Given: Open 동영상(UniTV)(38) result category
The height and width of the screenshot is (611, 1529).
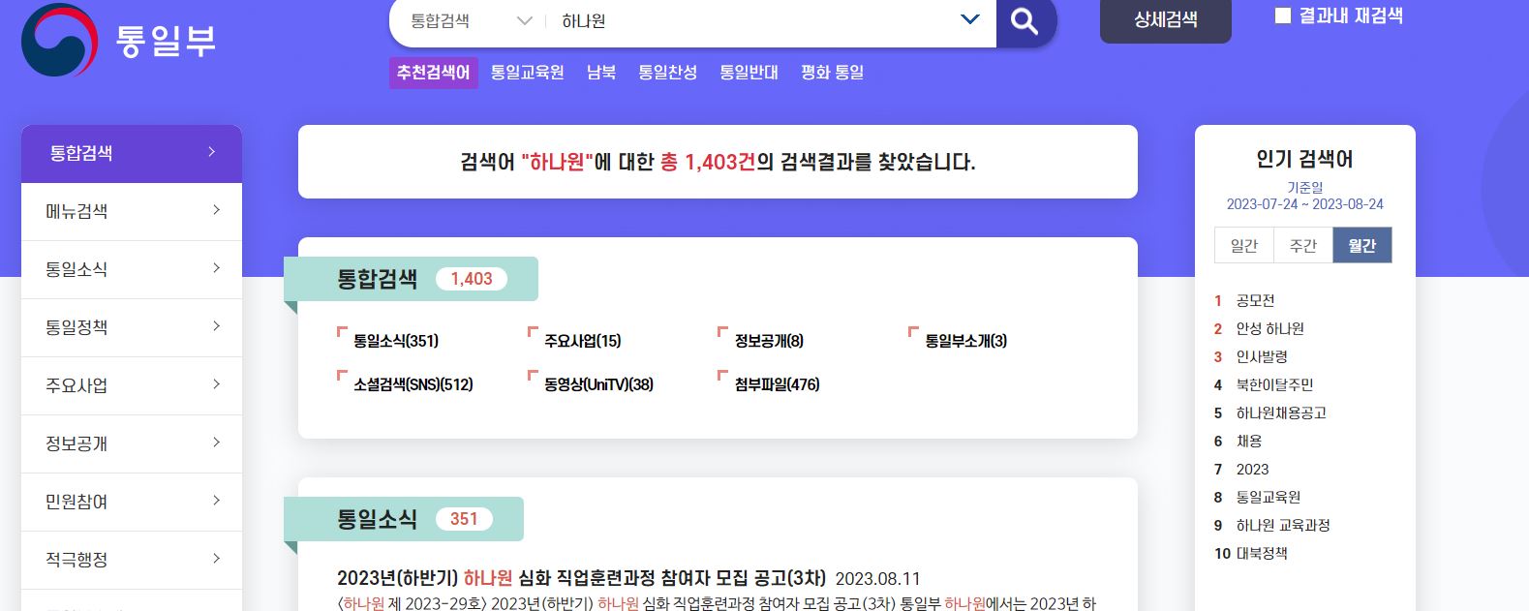Looking at the screenshot, I should [x=598, y=384].
